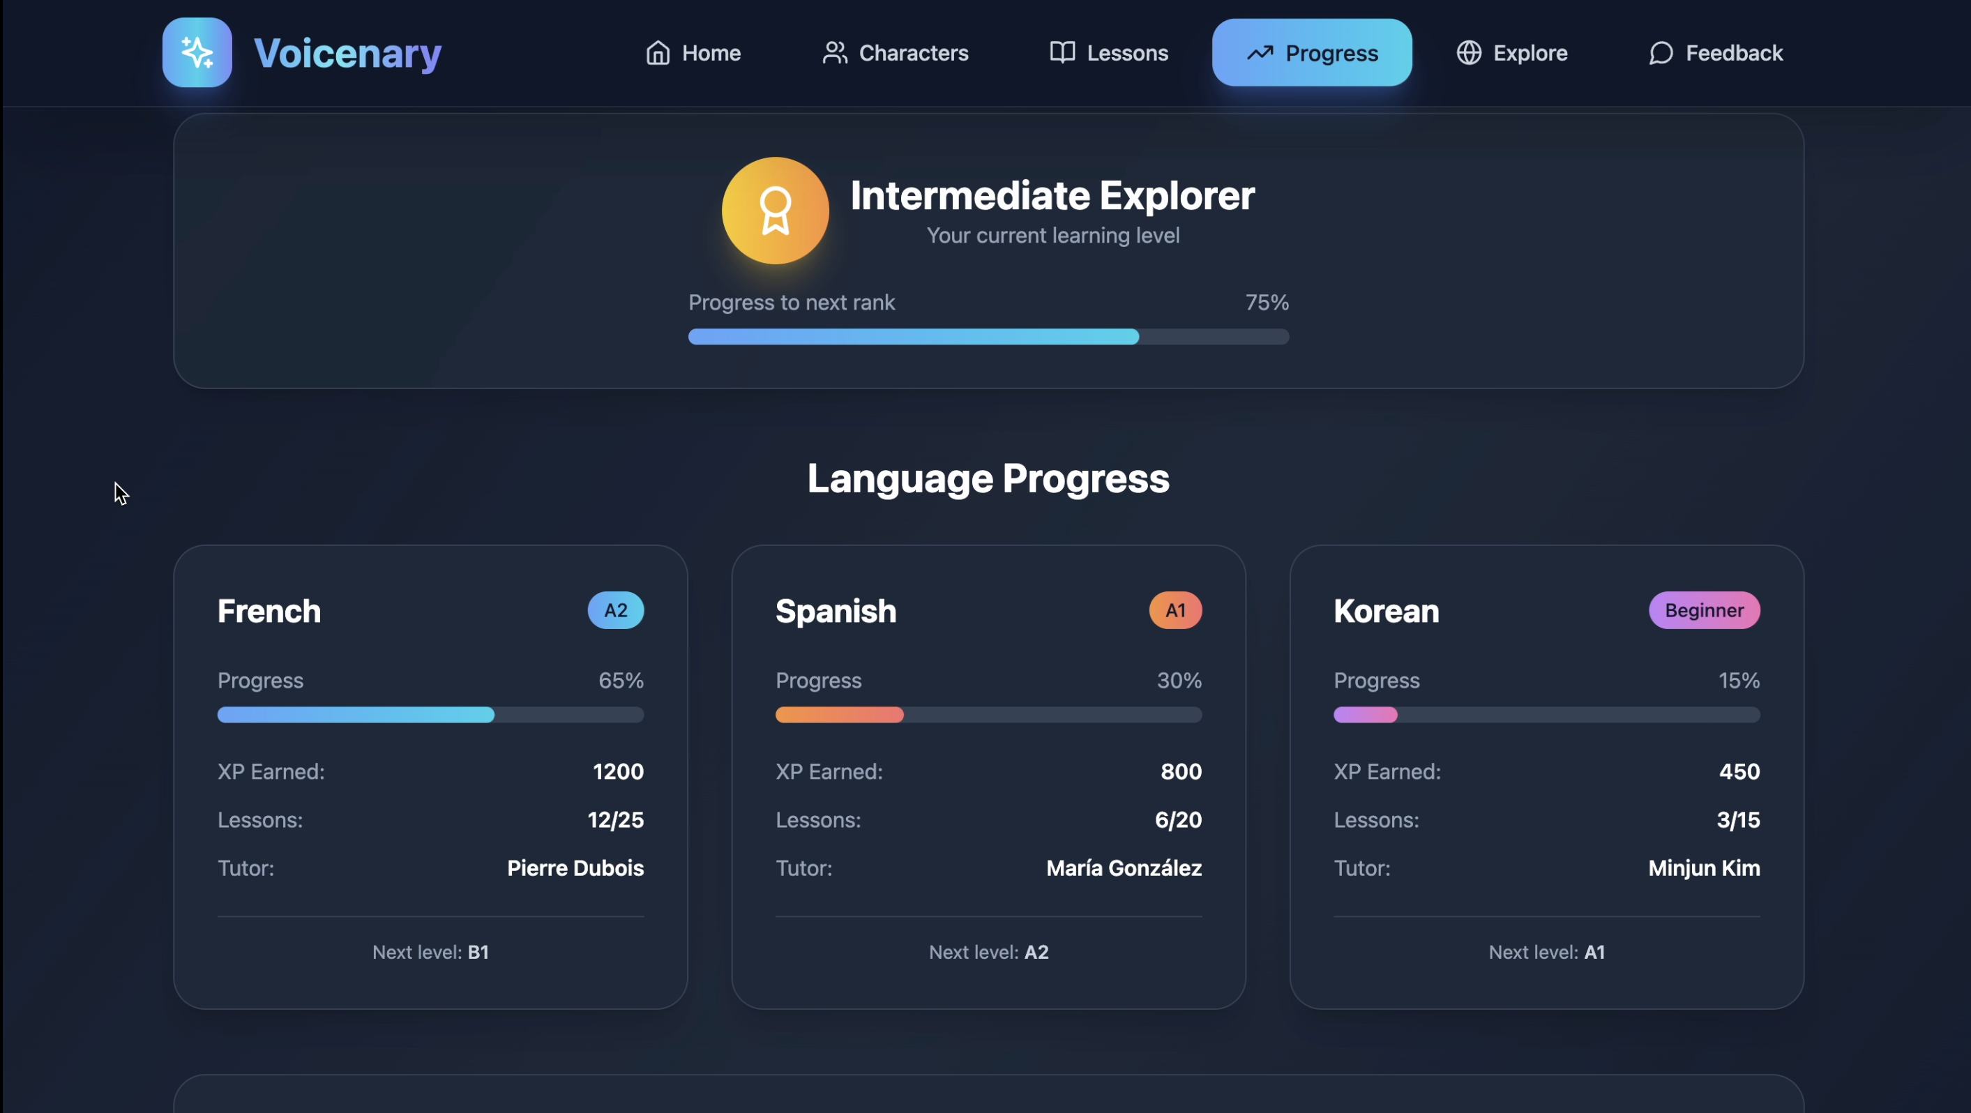
Task: Click the Voicenary brand name link
Action: pyautogui.click(x=347, y=53)
